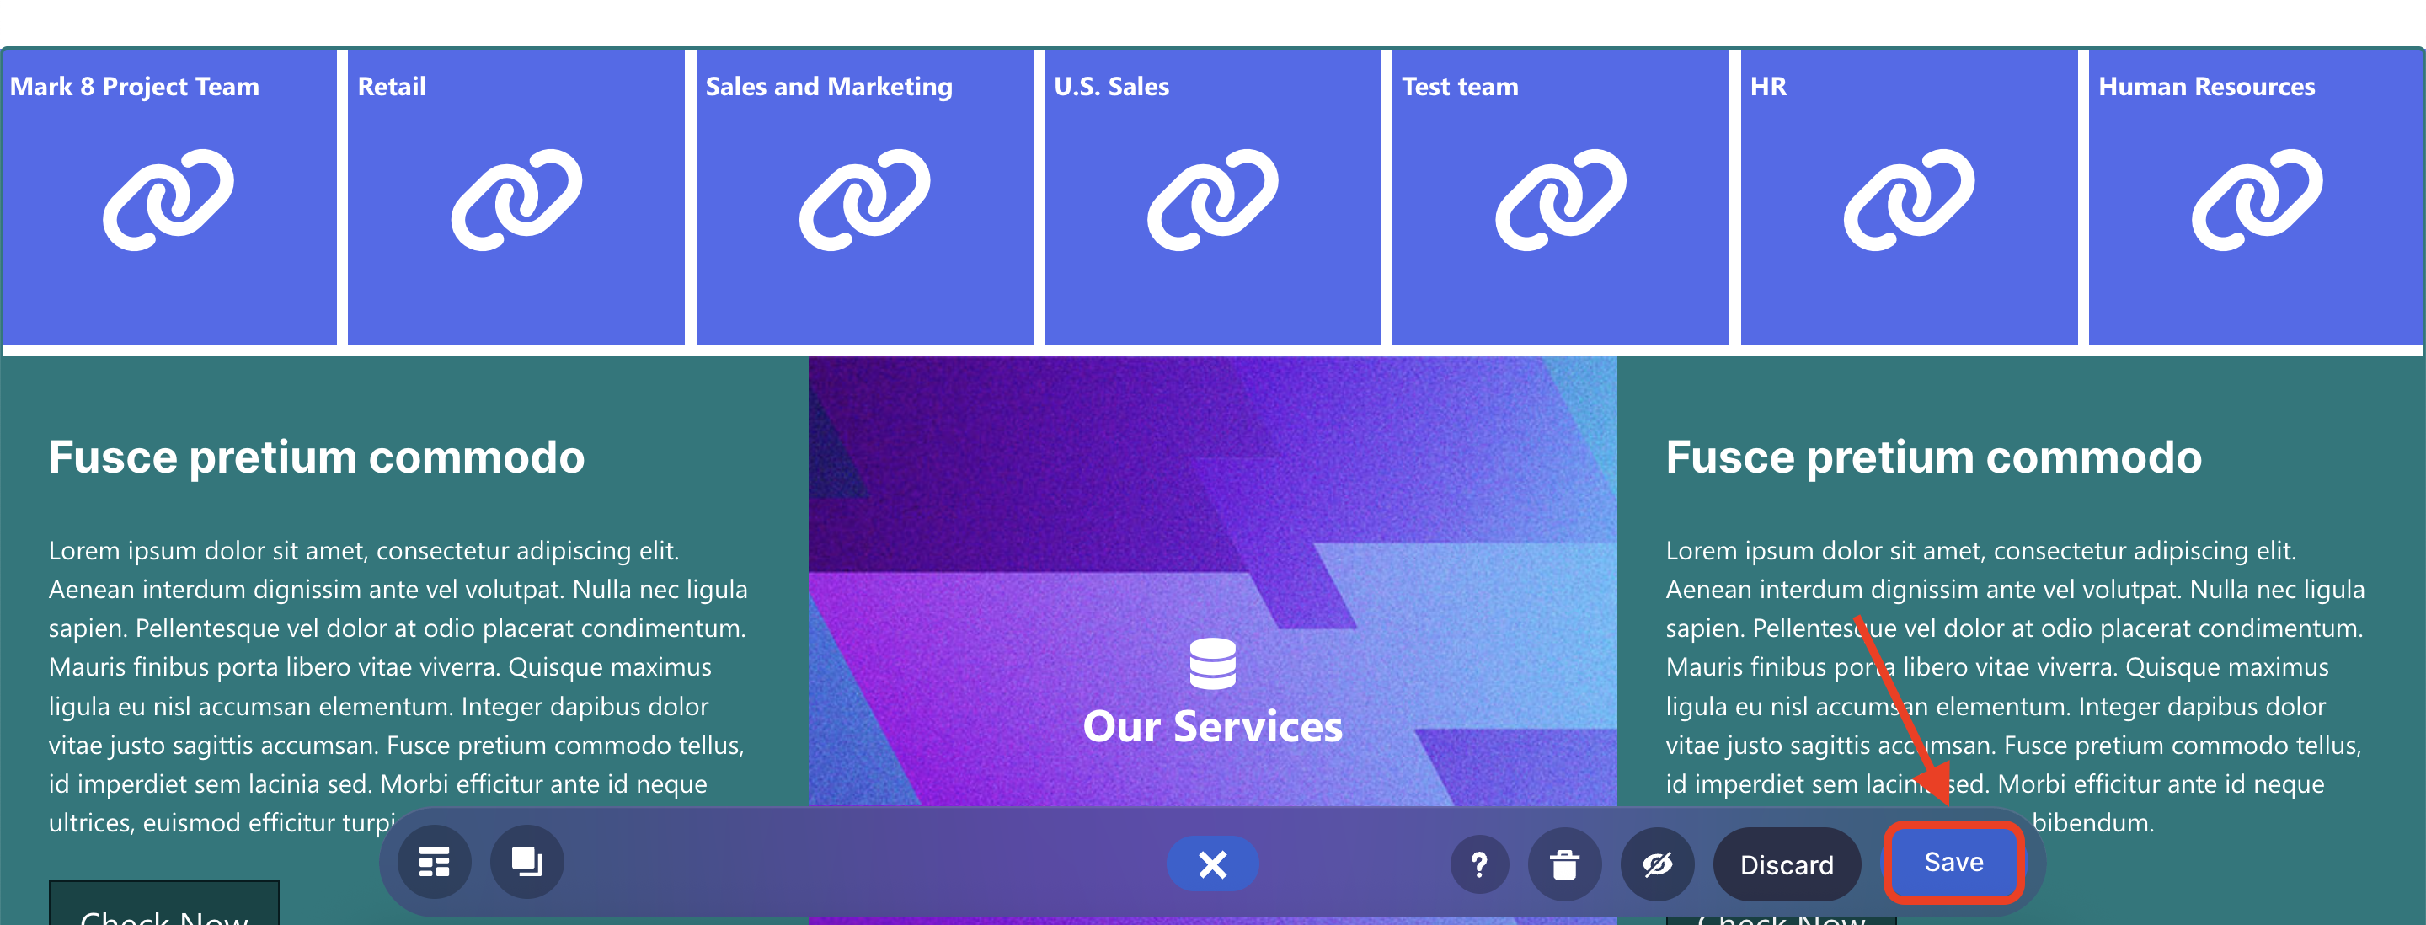Delete using the trash can icon

1564,864
